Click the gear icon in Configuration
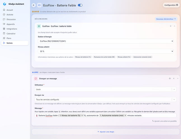The height and width of the screenshot is (139, 181). tap(177, 5)
